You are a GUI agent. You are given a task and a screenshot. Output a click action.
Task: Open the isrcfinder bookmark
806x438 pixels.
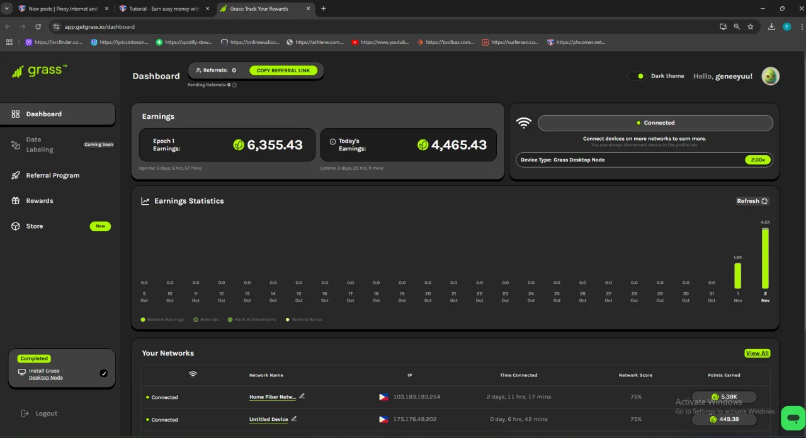pos(54,42)
